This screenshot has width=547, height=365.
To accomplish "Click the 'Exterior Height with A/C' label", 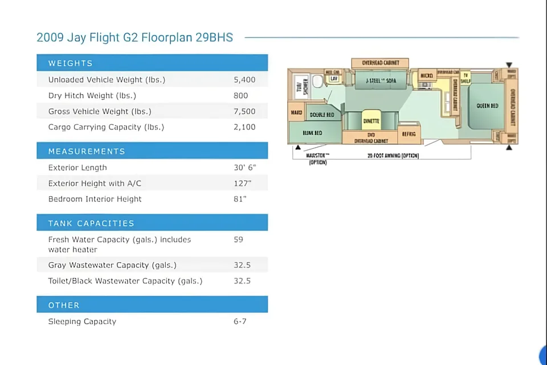I will pyautogui.click(x=95, y=184).
